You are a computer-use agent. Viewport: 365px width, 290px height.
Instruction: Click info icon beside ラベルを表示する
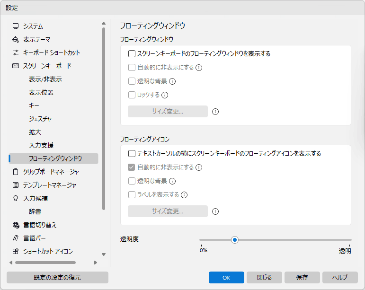184,195
